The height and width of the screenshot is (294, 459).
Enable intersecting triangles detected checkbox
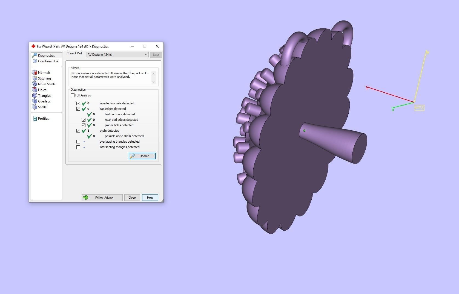pyautogui.click(x=78, y=147)
